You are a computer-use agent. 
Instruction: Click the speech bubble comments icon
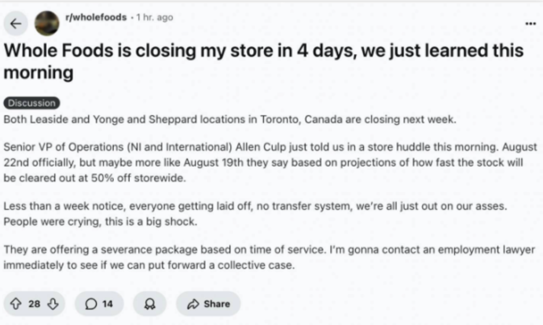coord(90,304)
